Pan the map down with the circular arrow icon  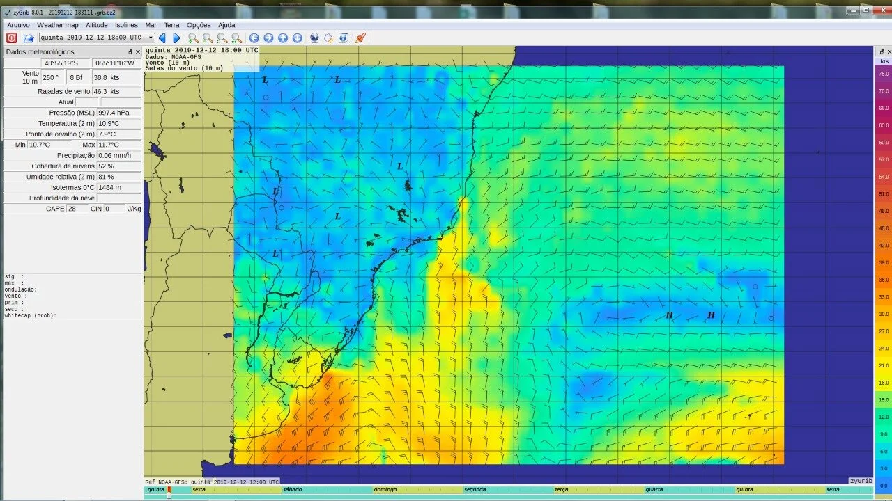[x=298, y=38]
